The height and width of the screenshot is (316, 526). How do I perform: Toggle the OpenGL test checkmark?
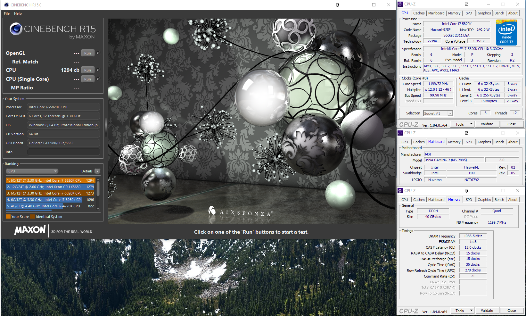(98, 53)
